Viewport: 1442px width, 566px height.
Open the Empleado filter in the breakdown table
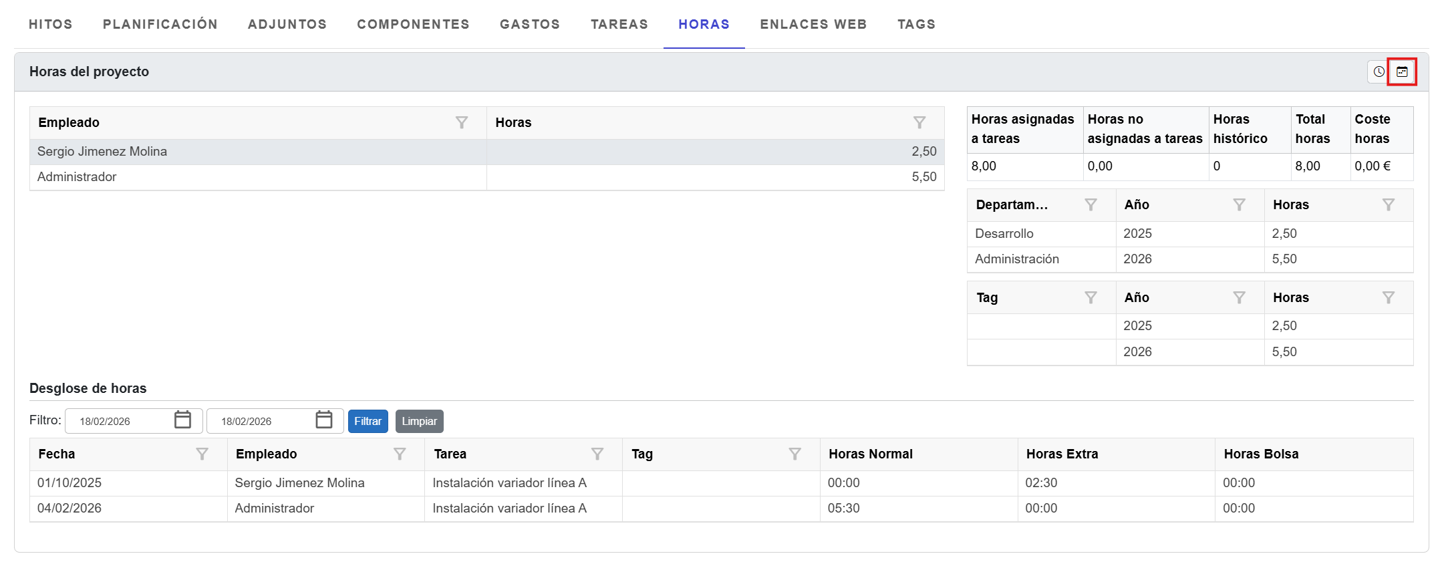400,454
